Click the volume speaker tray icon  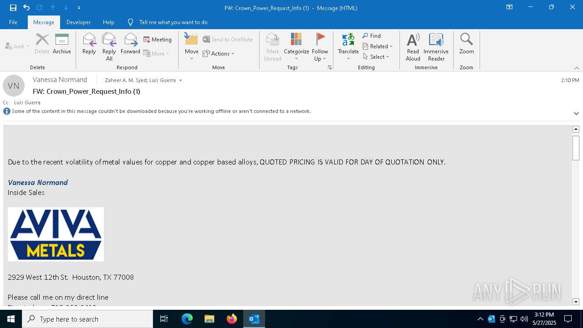[524, 319]
